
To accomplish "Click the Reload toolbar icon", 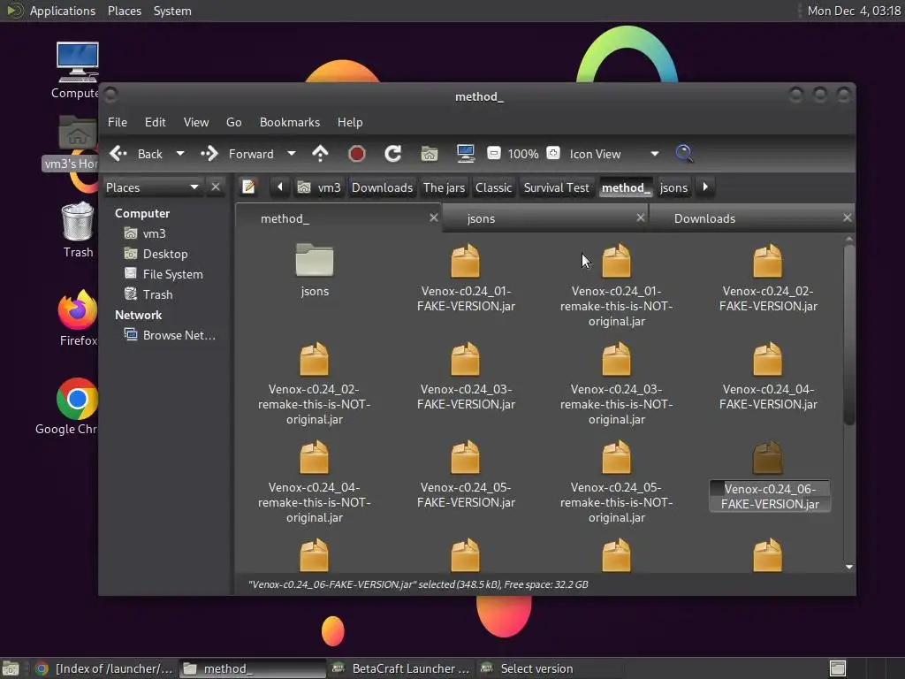I will 393,154.
